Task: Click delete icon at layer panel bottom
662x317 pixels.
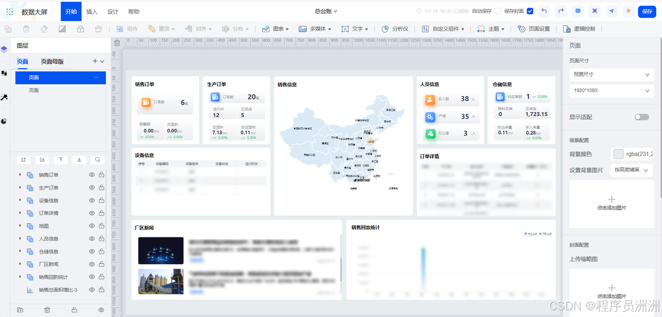Action: 47,310
